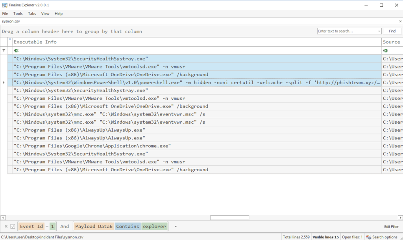The height and width of the screenshot is (240, 403).
Task: Click the Payload Data6 filter field
Action: click(94, 226)
